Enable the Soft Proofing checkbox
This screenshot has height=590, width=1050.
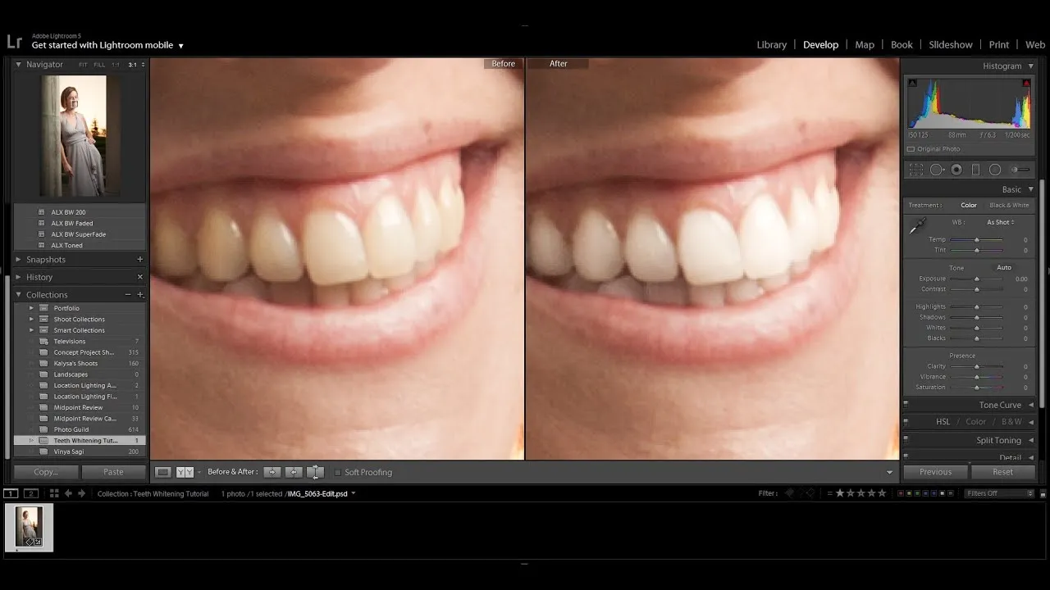point(338,472)
